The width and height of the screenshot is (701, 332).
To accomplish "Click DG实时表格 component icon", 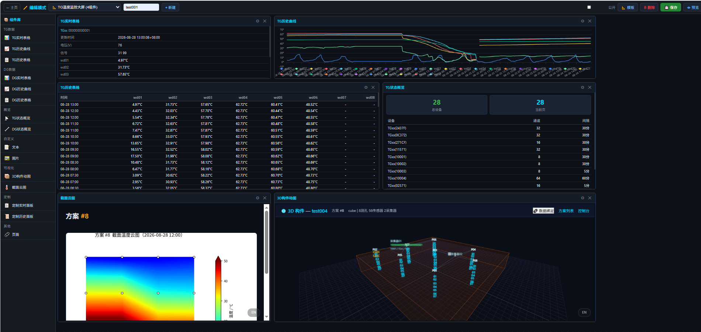I will (x=7, y=78).
